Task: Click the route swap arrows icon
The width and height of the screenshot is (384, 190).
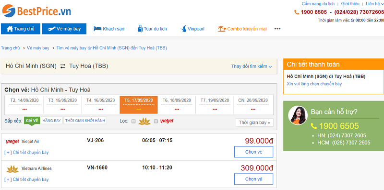Action: tap(63, 66)
